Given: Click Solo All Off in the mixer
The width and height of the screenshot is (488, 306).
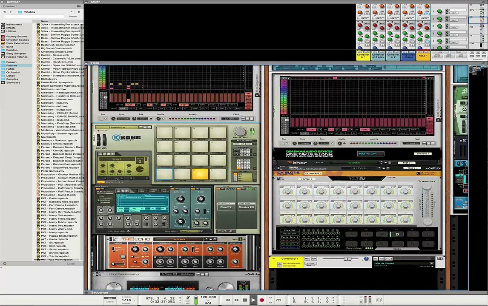Looking at the screenshot, I should click(449, 55).
